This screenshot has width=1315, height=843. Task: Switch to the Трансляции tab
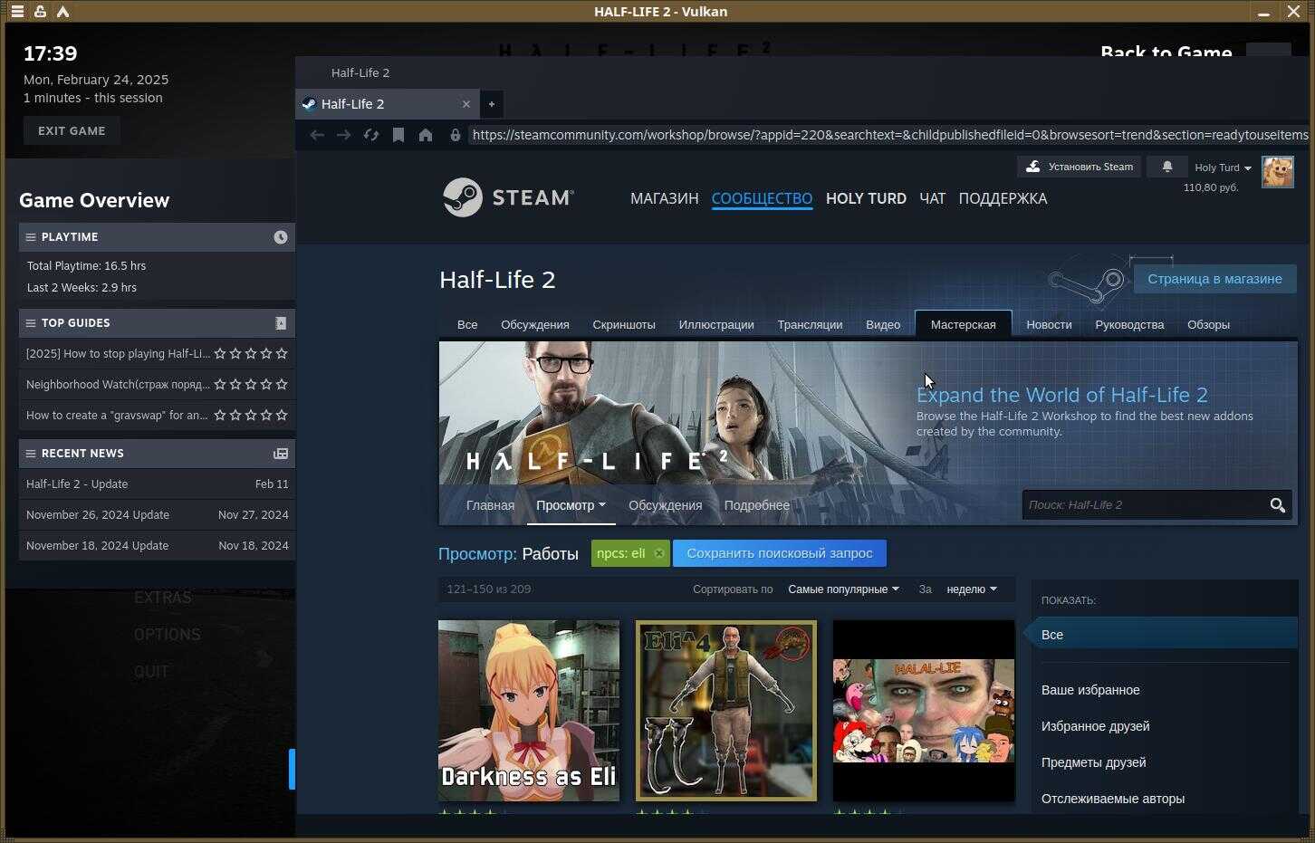[x=810, y=324]
